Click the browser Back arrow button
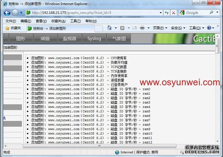223x157 pixels. pos(7,13)
